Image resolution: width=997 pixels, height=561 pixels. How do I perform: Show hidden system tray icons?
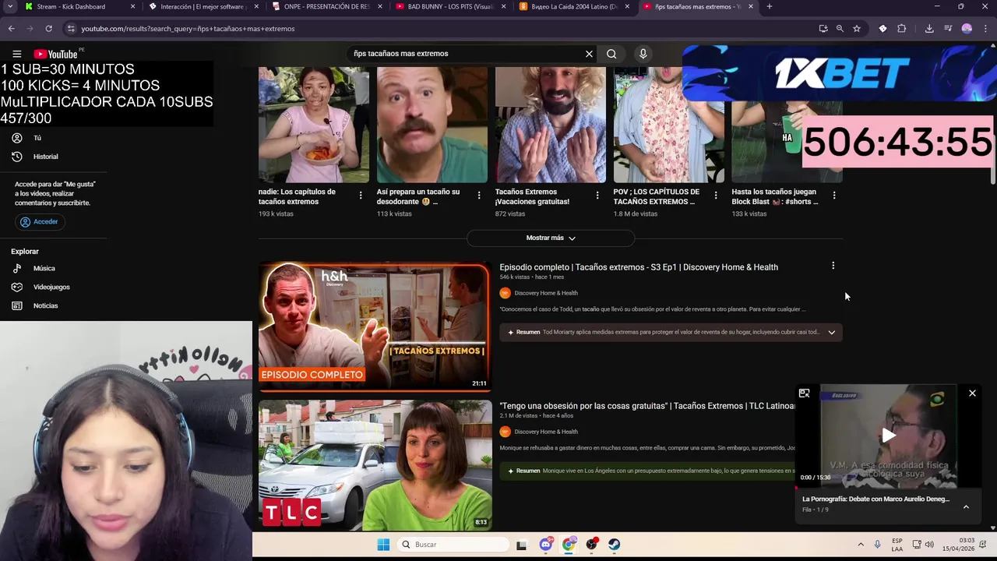point(861,545)
